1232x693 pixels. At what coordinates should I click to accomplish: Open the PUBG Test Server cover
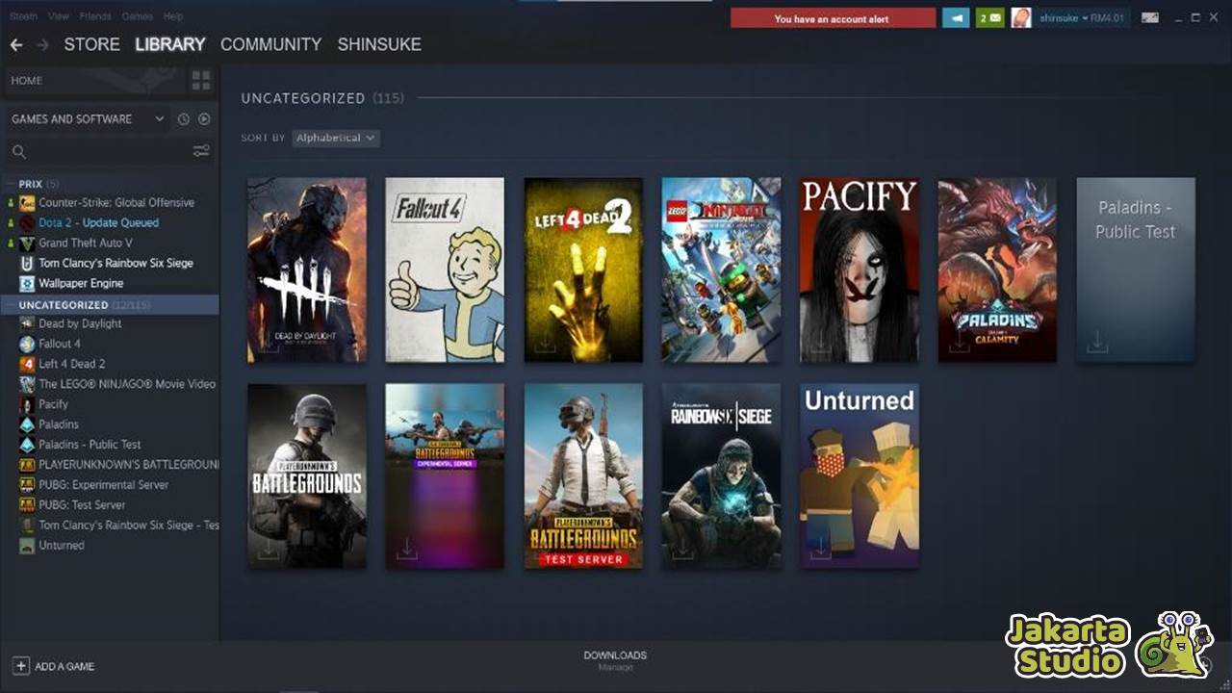[583, 476]
